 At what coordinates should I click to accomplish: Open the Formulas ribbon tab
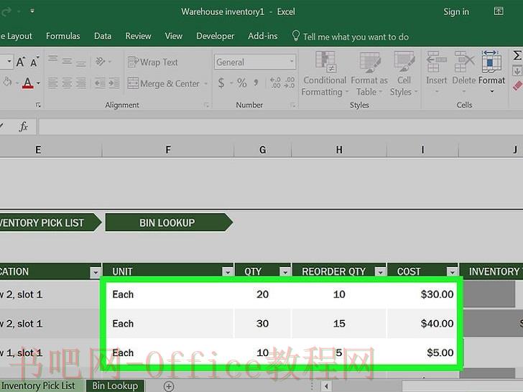pos(63,36)
